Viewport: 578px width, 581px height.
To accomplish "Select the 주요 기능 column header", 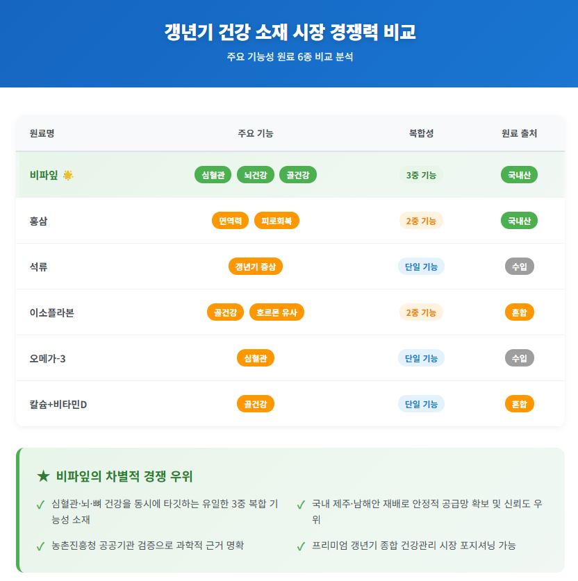I will coord(255,133).
